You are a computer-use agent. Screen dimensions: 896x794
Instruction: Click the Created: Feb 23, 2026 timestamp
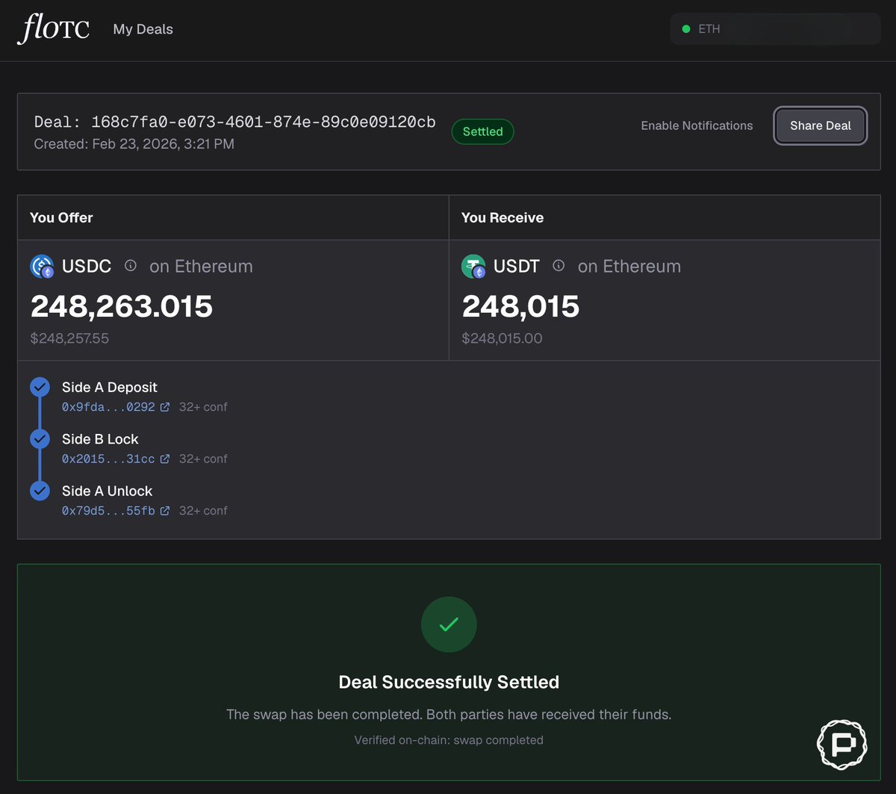(x=134, y=143)
